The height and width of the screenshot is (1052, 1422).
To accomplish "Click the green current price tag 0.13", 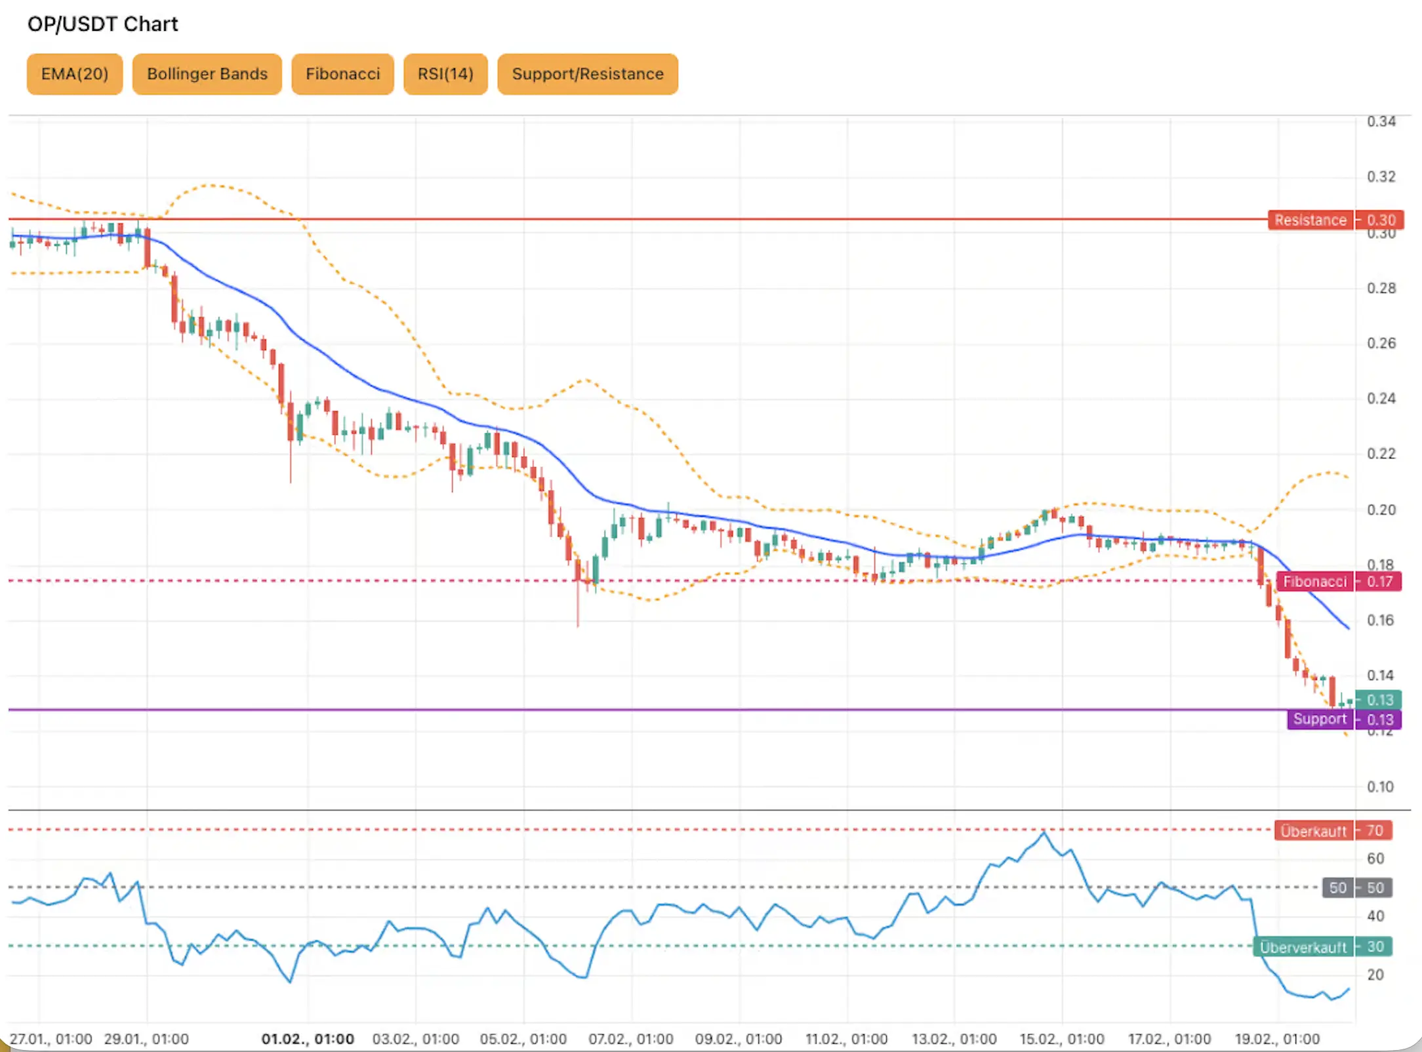I will point(1377,700).
